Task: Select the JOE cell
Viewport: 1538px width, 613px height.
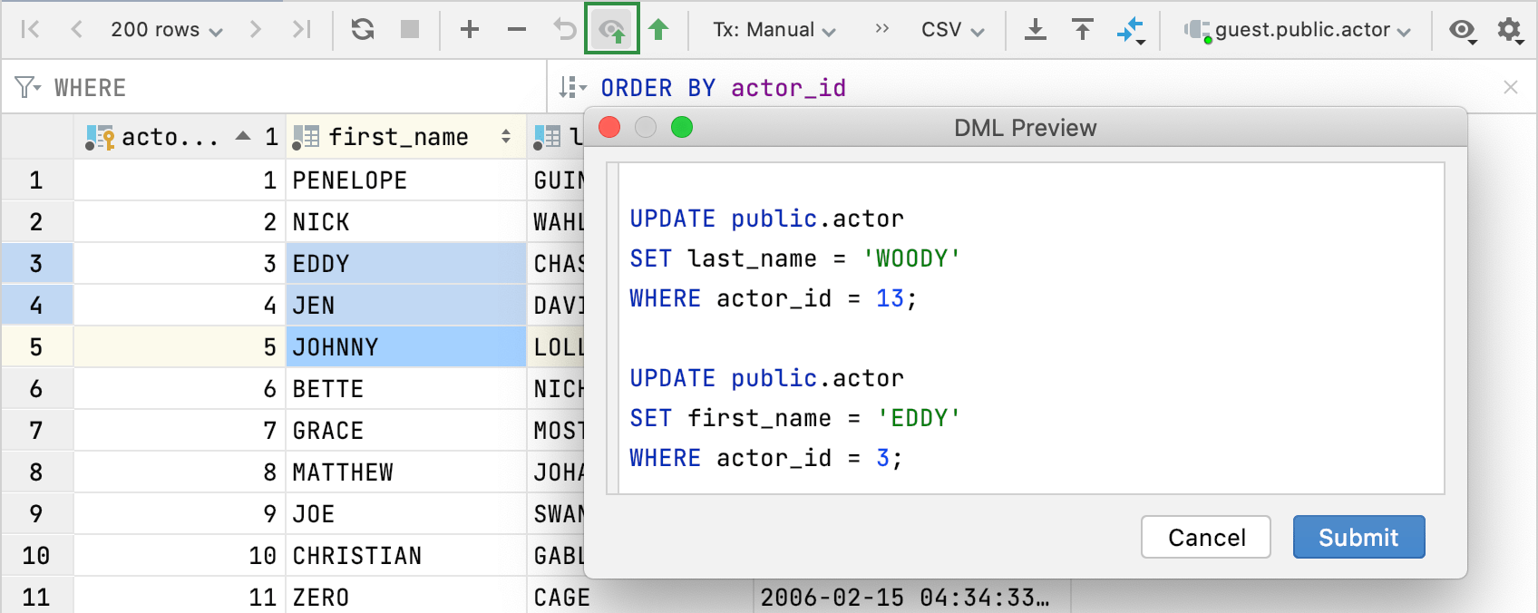Action: (x=406, y=514)
